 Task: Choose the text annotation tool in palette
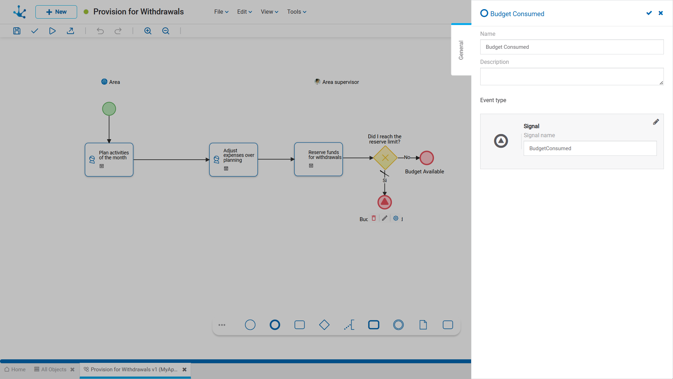tap(349, 325)
